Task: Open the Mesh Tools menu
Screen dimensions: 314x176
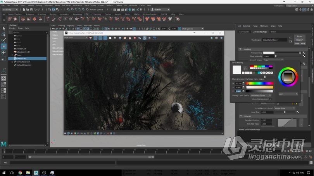Action: [78, 5]
